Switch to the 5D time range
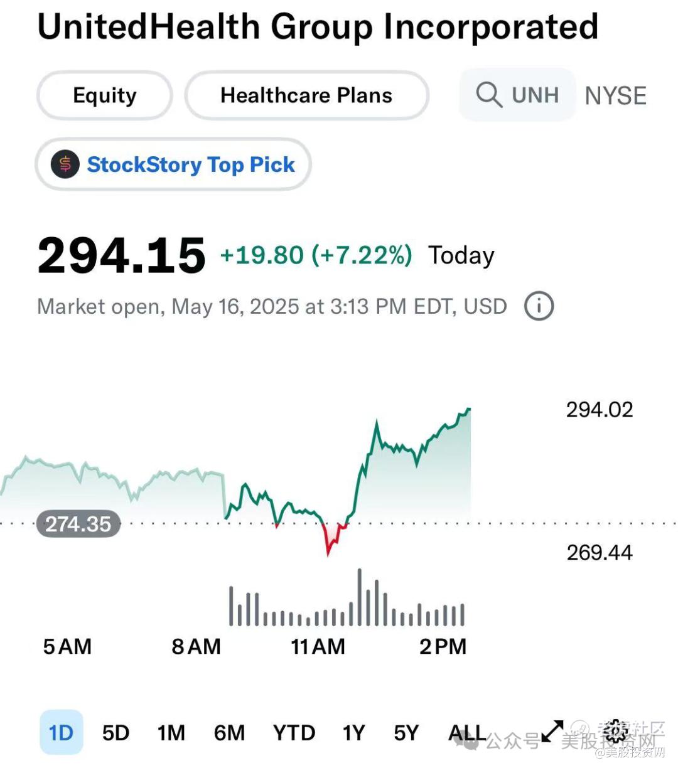Viewport: 678px width, 768px height. pyautogui.click(x=116, y=732)
